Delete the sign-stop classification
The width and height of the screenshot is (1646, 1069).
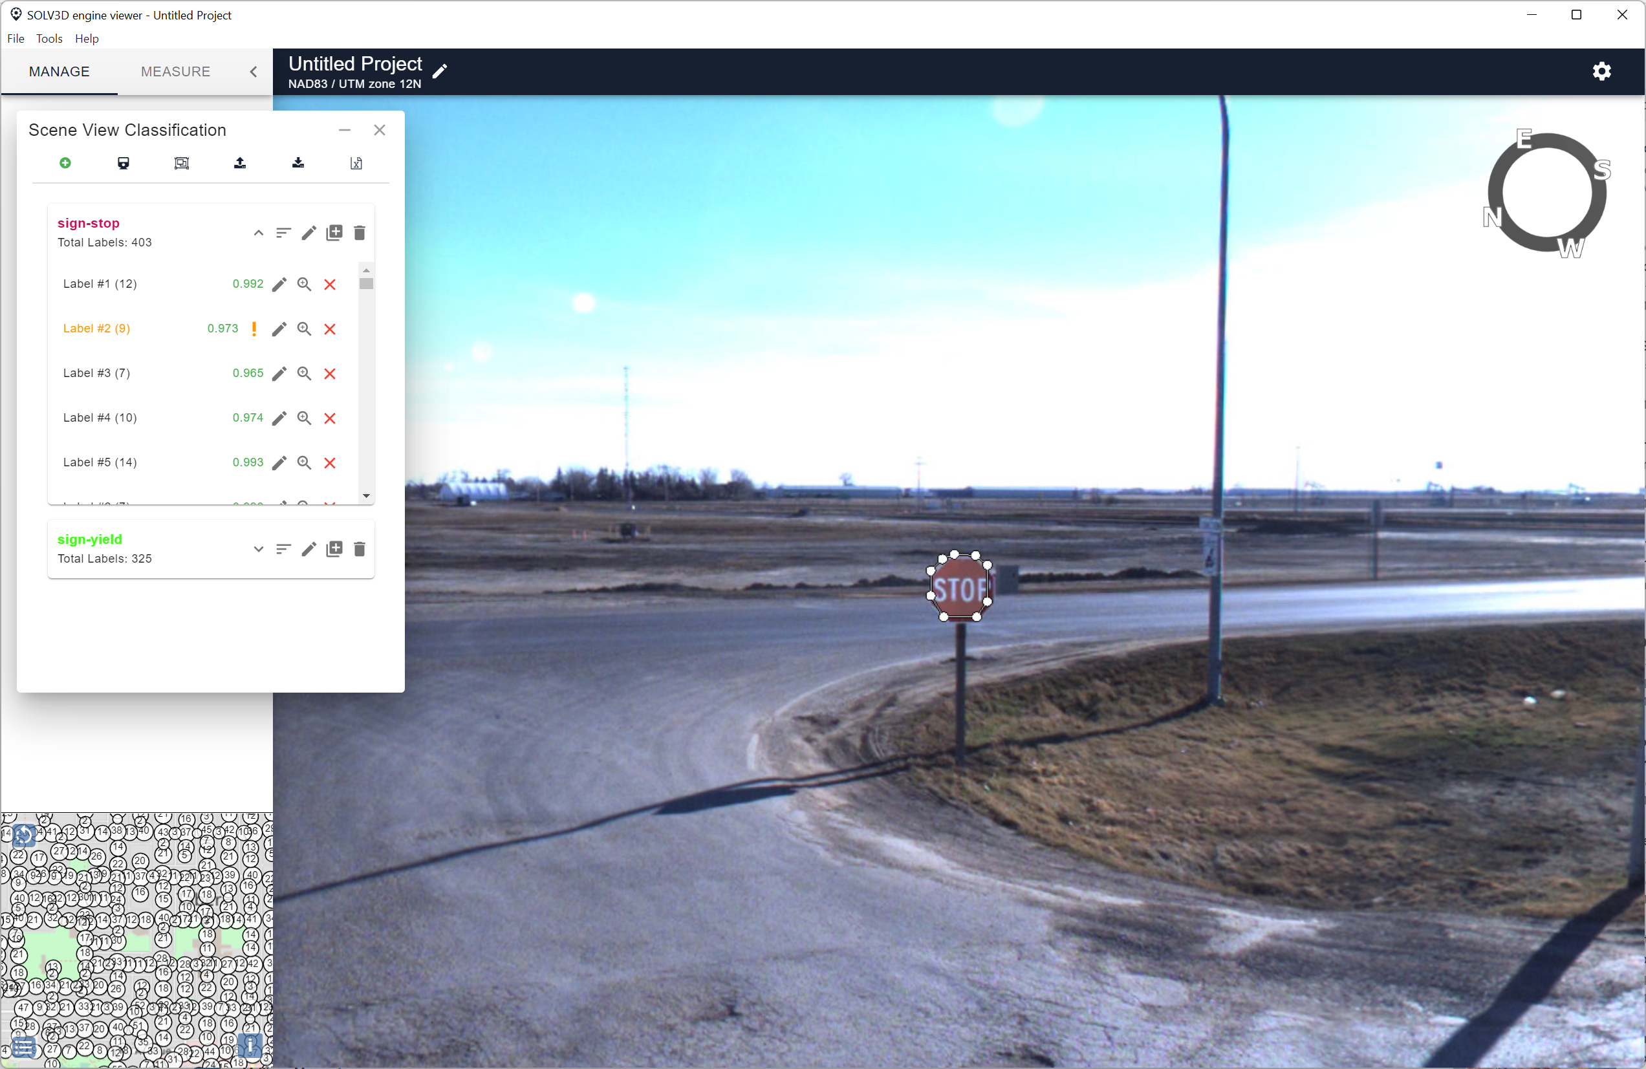click(x=359, y=233)
